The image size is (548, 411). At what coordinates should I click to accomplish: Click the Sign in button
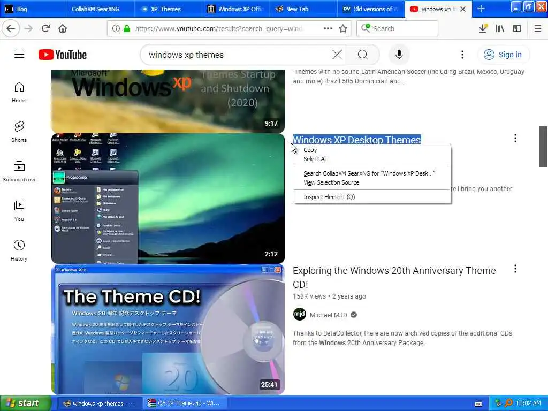pyautogui.click(x=503, y=55)
